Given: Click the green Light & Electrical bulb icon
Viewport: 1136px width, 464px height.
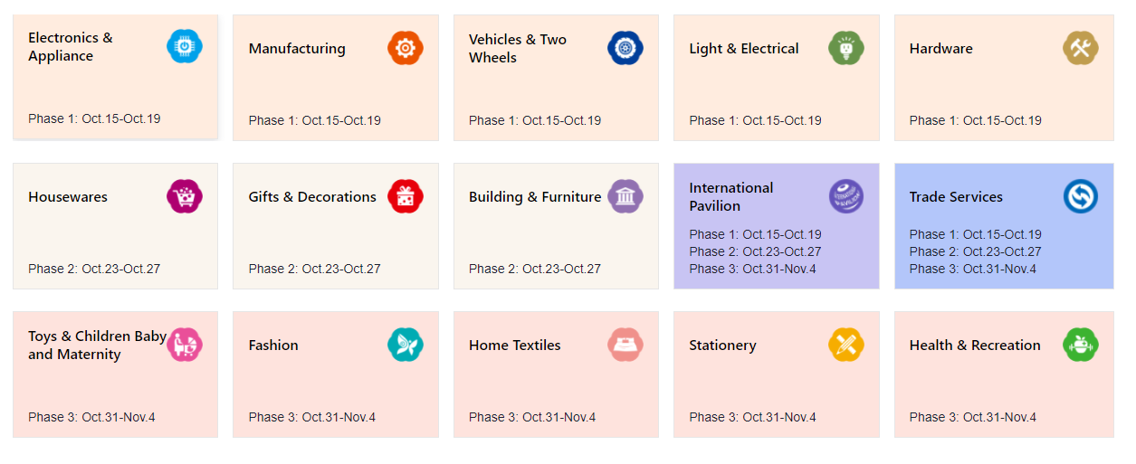Looking at the screenshot, I should pyautogui.click(x=845, y=48).
